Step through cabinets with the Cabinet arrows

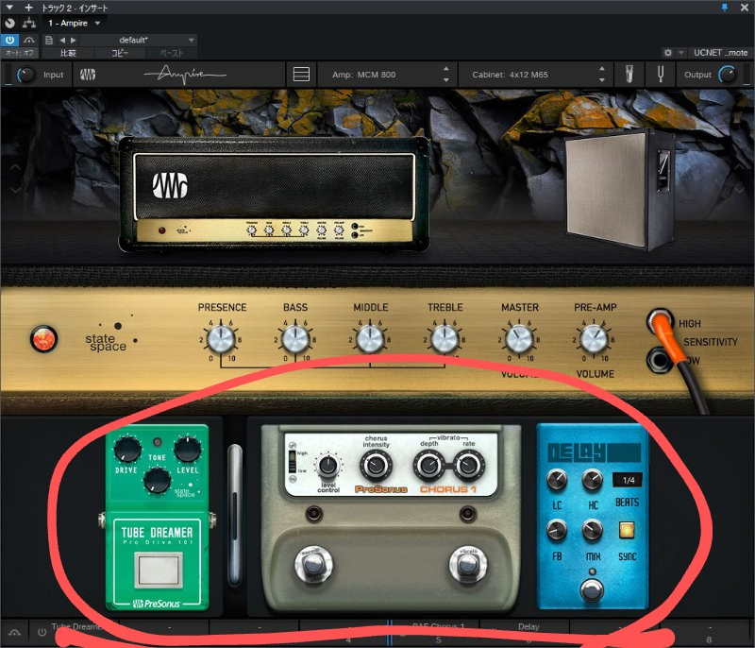[602, 75]
